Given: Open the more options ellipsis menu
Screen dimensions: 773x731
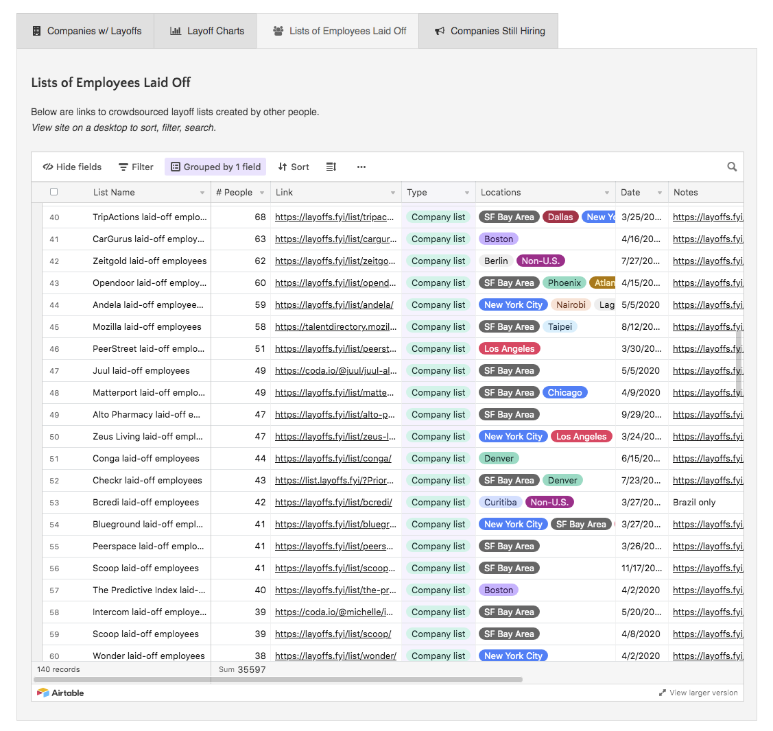Looking at the screenshot, I should (x=361, y=167).
